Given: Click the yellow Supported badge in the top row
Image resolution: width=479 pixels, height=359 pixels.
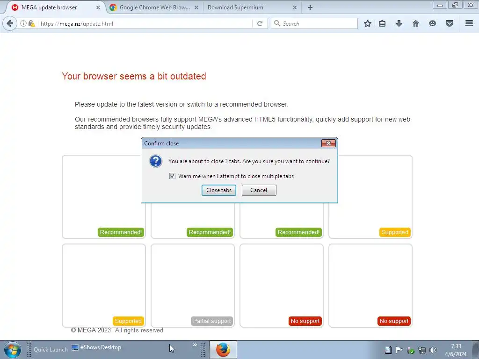Looking at the screenshot, I should coord(395,232).
